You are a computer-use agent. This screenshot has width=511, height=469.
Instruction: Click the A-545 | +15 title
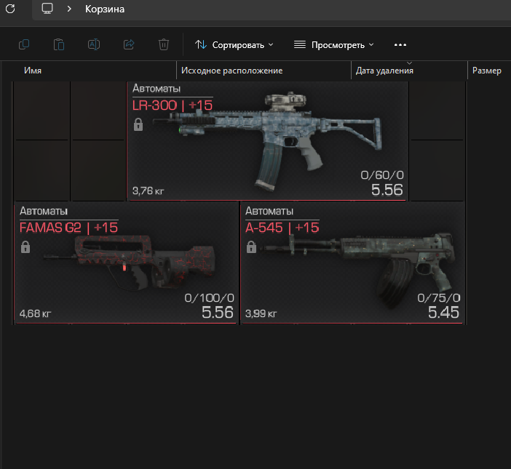click(x=282, y=228)
